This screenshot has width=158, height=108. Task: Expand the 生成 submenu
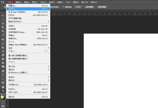tap(28, 48)
